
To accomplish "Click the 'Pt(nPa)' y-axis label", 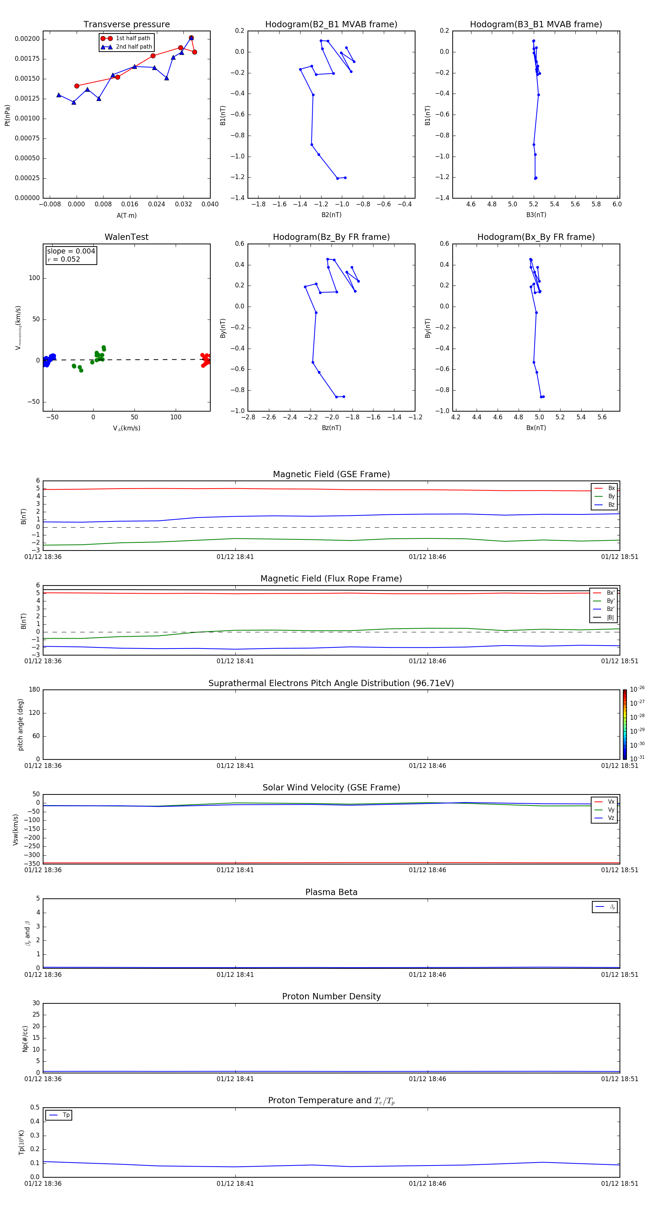I will [x=7, y=115].
